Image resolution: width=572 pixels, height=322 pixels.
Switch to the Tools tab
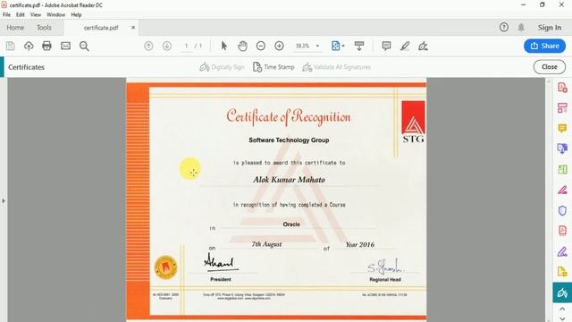coord(44,28)
